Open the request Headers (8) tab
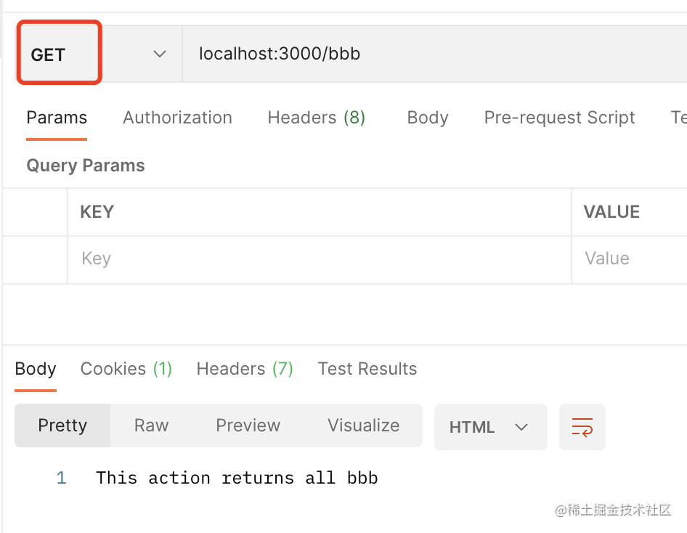Viewport: 687px width, 533px height. pyautogui.click(x=316, y=118)
